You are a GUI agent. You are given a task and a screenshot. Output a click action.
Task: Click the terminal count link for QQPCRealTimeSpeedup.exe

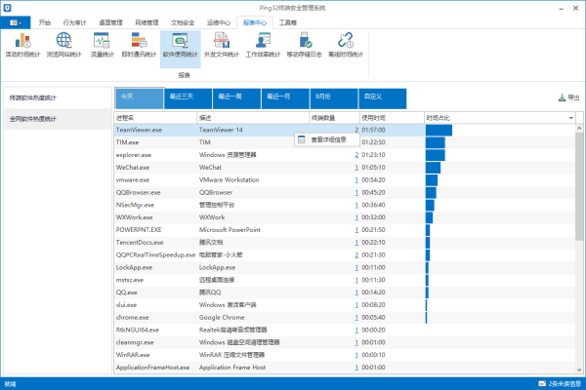(356, 254)
